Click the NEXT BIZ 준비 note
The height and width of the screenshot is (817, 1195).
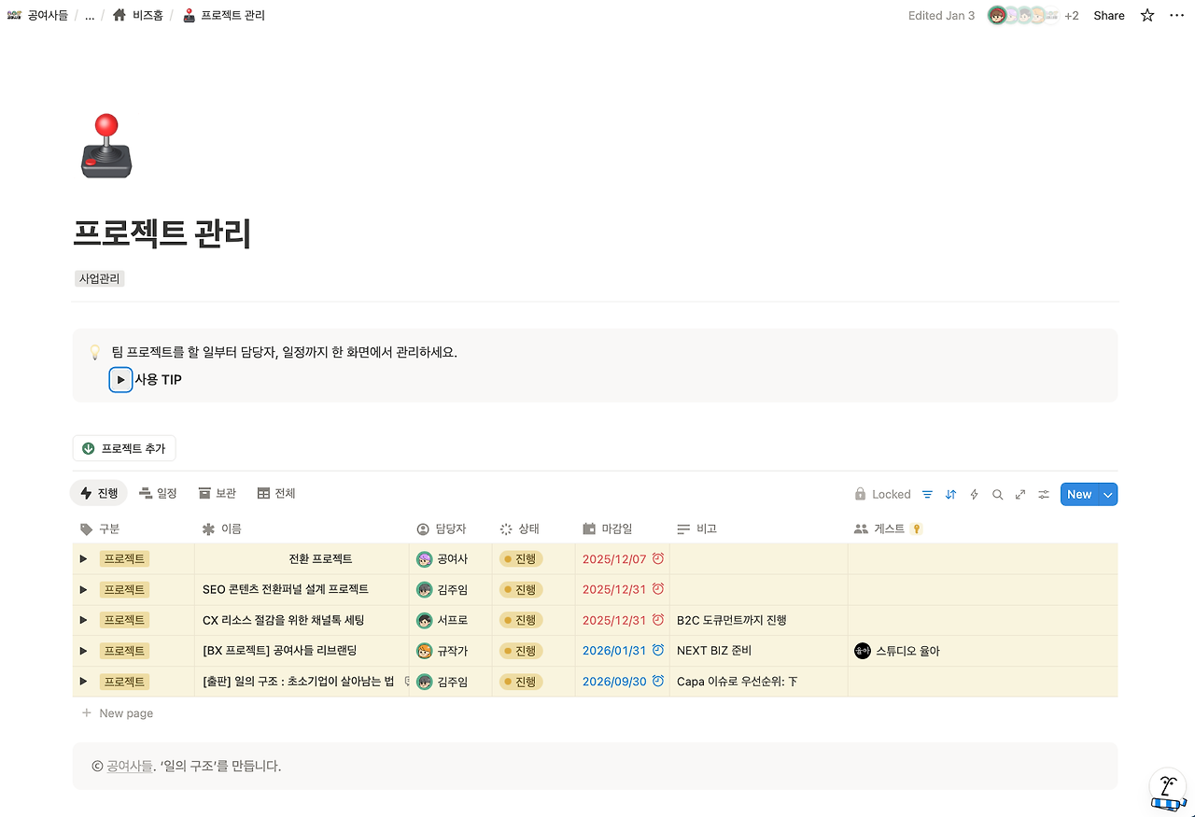pos(714,651)
